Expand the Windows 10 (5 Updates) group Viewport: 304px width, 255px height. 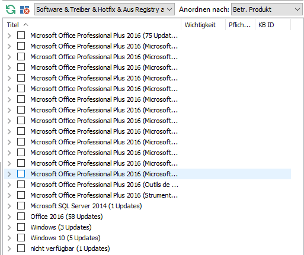(x=9, y=238)
